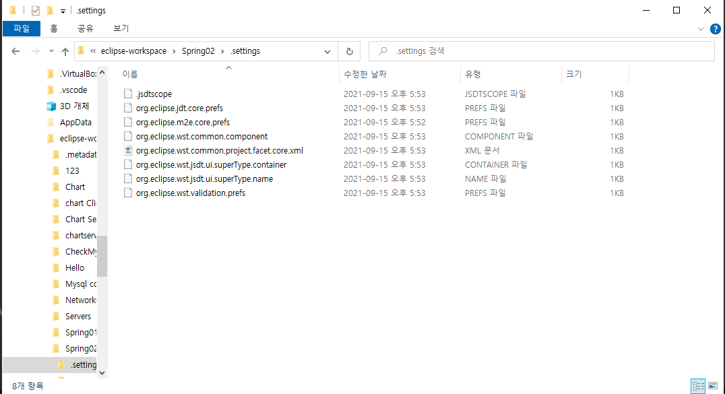Open the Spring01 folder in navigation pane
This screenshot has height=394, width=725.
coord(80,333)
